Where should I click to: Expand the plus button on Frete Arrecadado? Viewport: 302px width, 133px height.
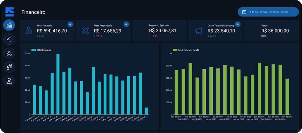click(126, 24)
